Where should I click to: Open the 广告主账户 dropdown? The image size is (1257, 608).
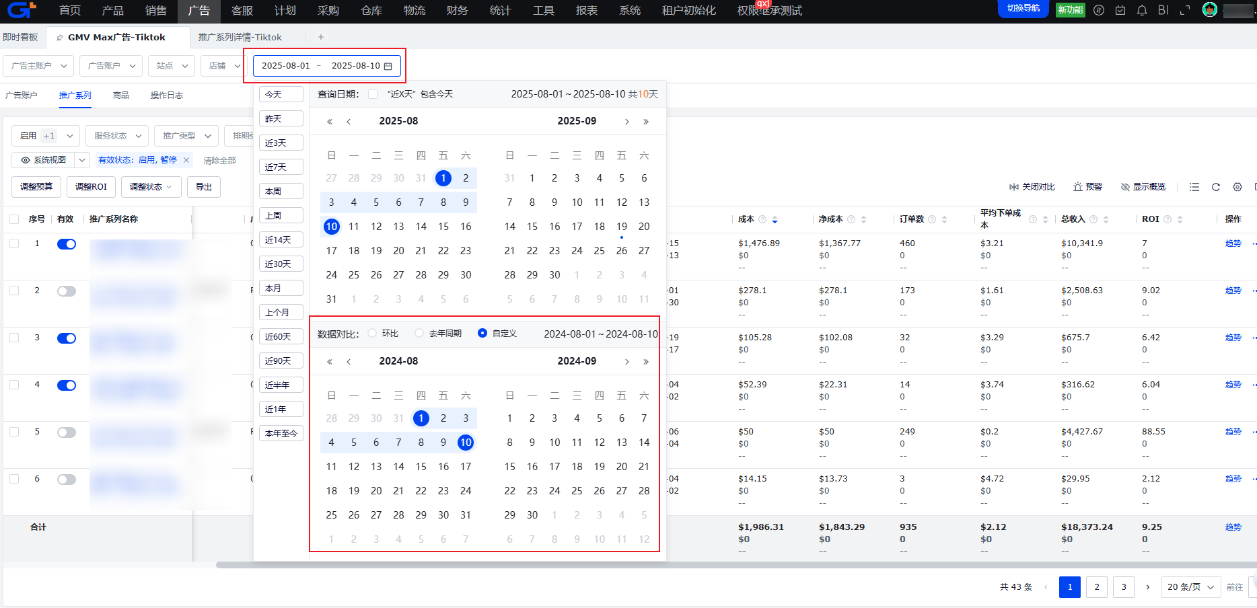[x=38, y=66]
